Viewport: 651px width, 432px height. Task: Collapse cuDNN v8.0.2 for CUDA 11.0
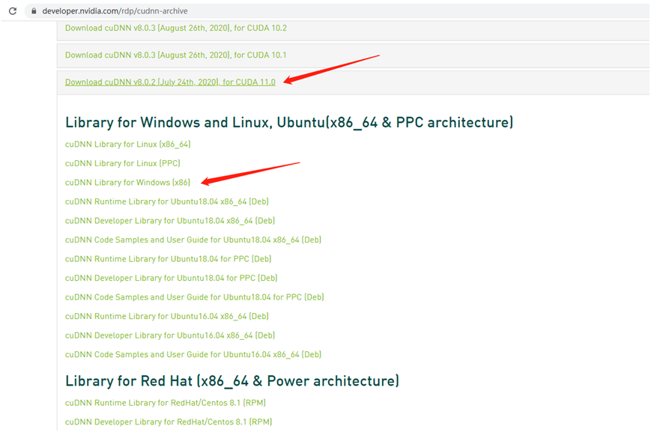170,82
